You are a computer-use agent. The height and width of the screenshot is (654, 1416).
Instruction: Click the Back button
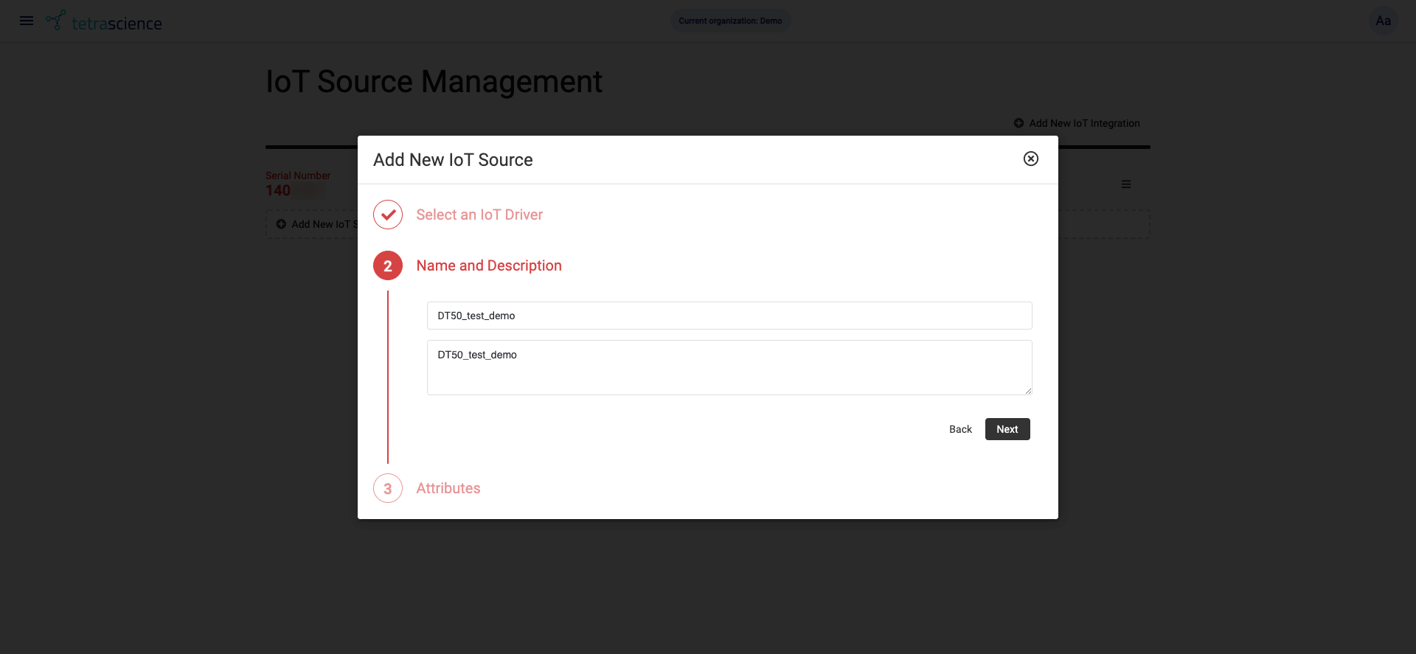click(960, 429)
